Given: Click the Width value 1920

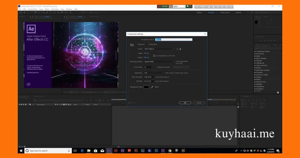Looking at the screenshot, I should point(145,53).
